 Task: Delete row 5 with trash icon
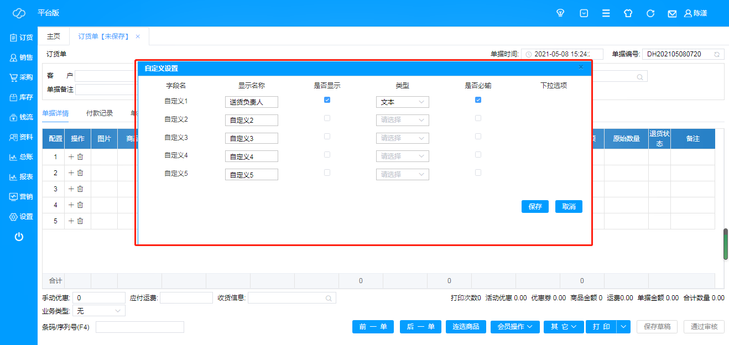click(80, 221)
